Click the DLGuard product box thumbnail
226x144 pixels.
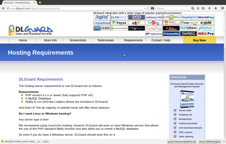pos(187,99)
